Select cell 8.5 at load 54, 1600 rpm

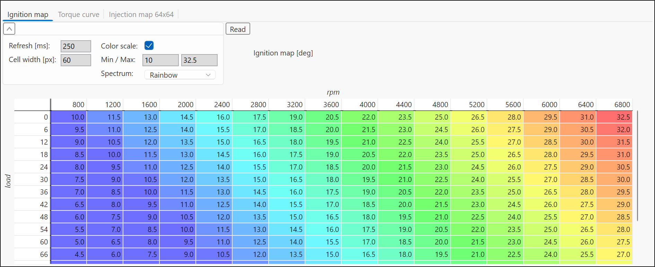point(141,230)
